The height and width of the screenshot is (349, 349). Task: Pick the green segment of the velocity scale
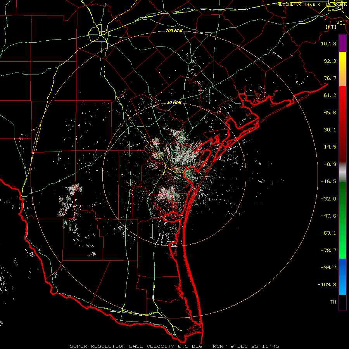(342, 220)
